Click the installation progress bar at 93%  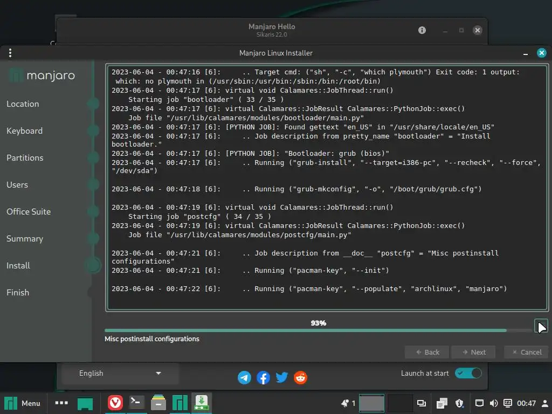318,330
